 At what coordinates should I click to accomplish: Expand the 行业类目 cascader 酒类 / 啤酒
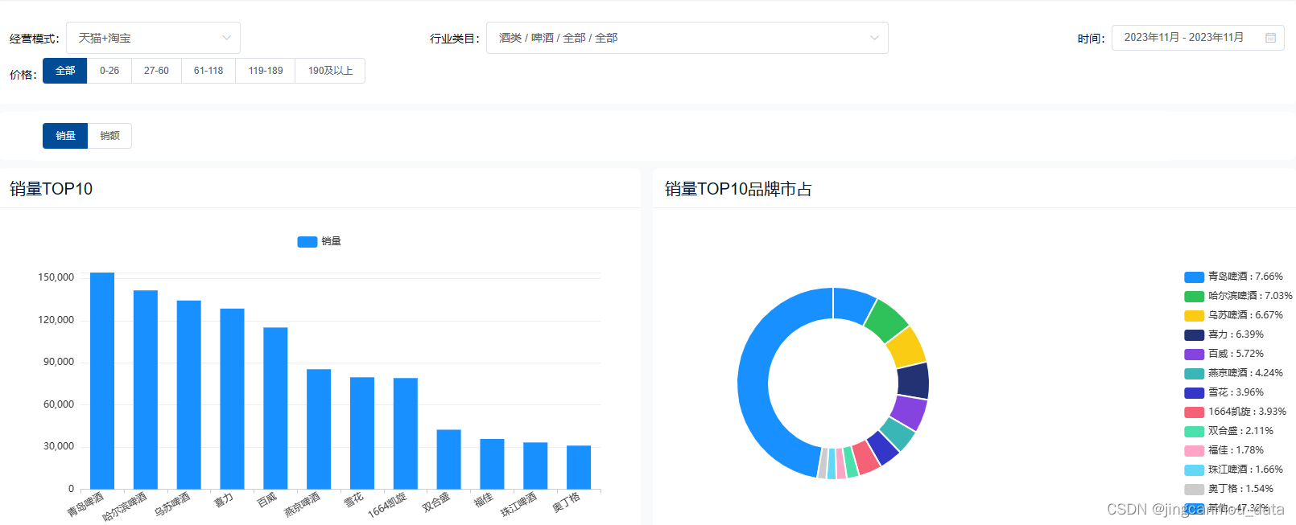point(687,38)
